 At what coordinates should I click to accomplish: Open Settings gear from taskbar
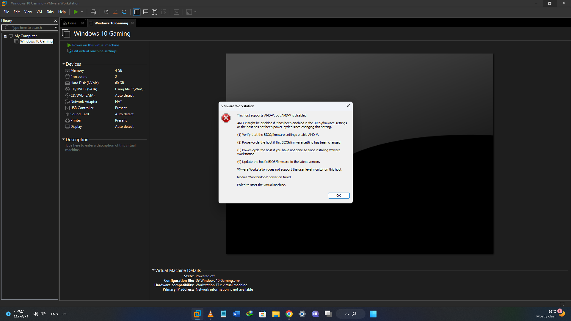tap(302, 314)
